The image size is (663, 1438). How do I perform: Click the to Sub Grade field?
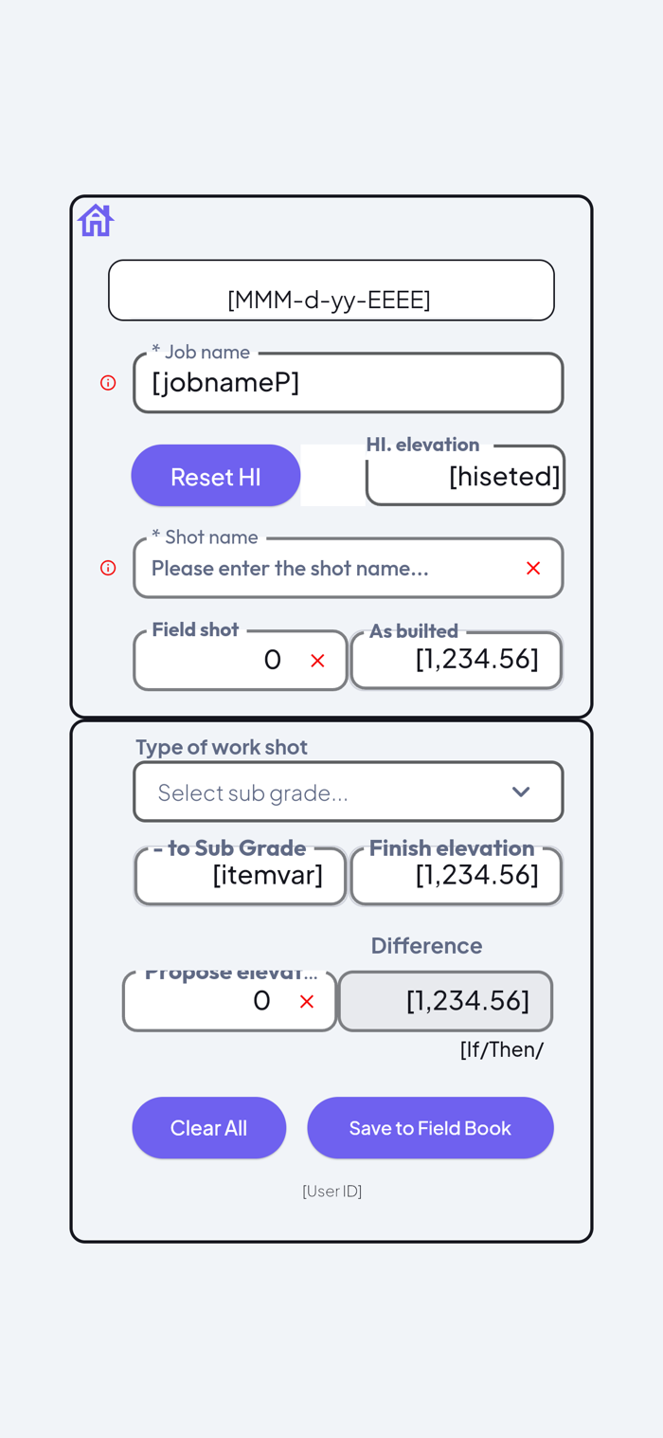tap(241, 876)
